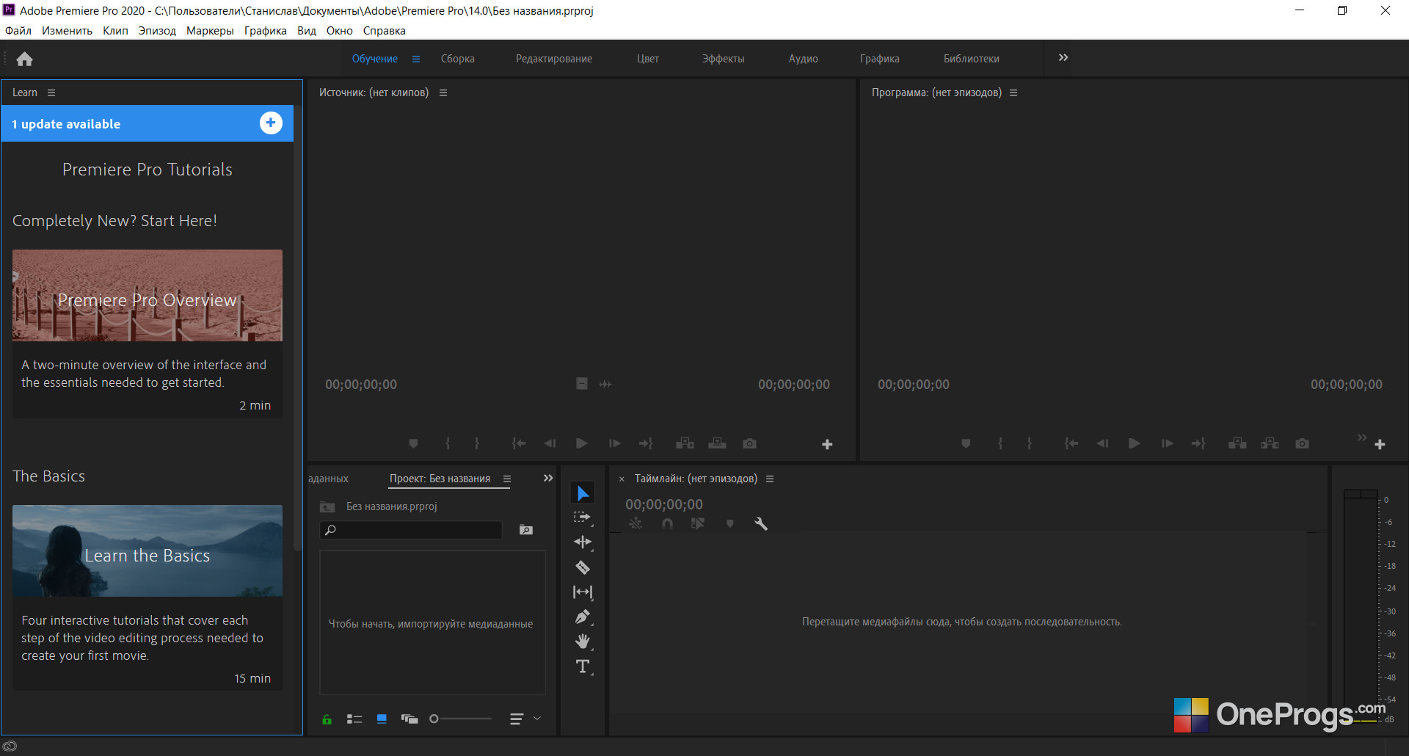Open button editor in Program monitor
This screenshot has width=1409, height=756.
point(1380,444)
